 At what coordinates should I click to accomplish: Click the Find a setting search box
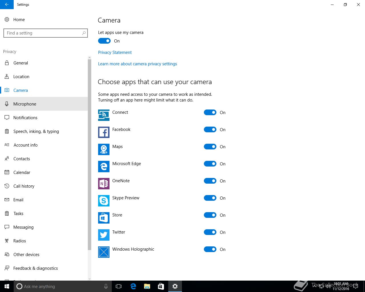[x=46, y=33]
